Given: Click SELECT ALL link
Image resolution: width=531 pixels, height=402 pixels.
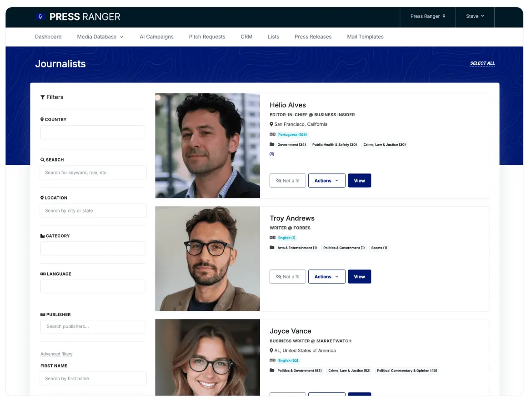Looking at the screenshot, I should (482, 63).
